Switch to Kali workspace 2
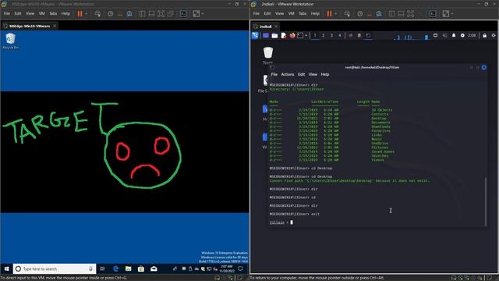 (323, 35)
